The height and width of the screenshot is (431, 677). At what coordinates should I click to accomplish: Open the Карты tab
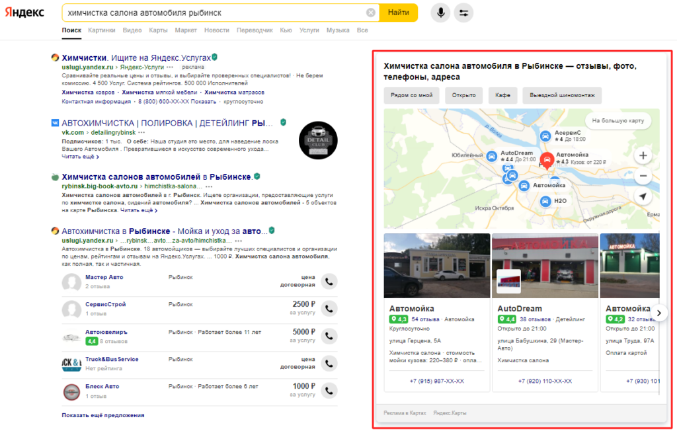pyautogui.click(x=158, y=30)
